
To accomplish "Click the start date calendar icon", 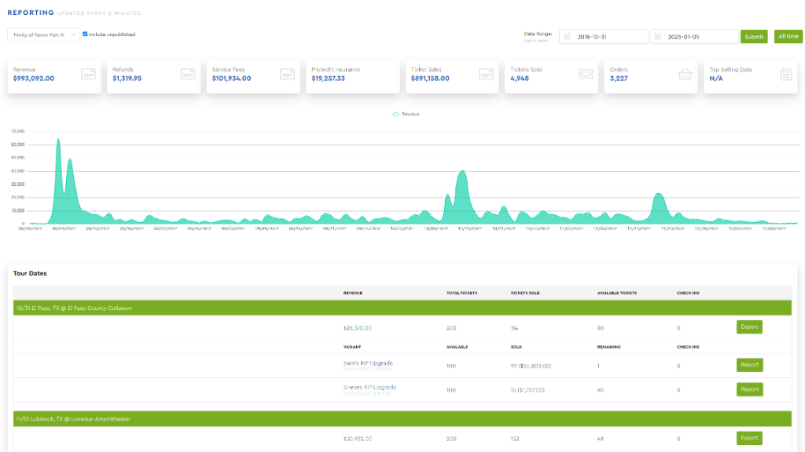I will (566, 37).
